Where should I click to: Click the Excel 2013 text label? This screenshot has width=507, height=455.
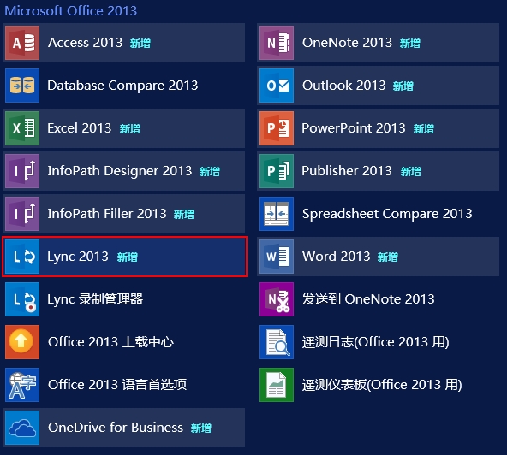(80, 128)
